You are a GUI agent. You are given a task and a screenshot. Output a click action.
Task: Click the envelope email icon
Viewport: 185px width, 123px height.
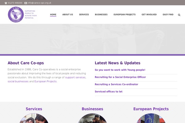point(26,3)
